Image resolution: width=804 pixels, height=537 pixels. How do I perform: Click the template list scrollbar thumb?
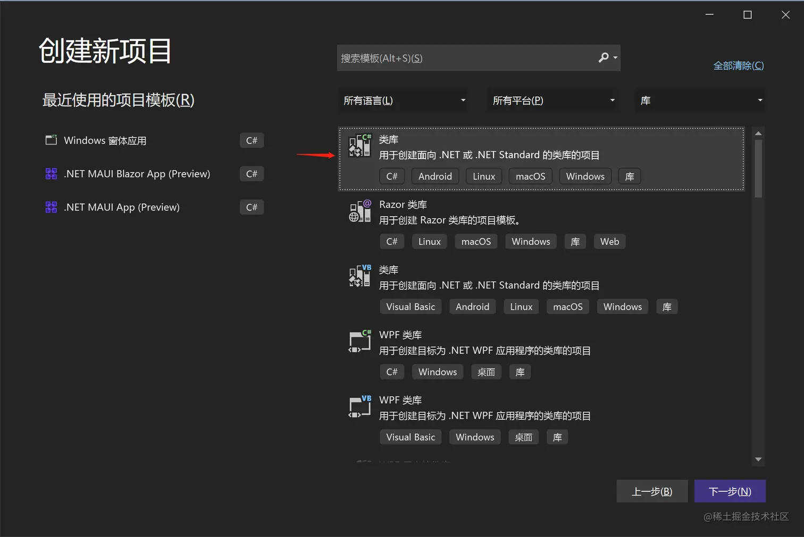click(758, 168)
